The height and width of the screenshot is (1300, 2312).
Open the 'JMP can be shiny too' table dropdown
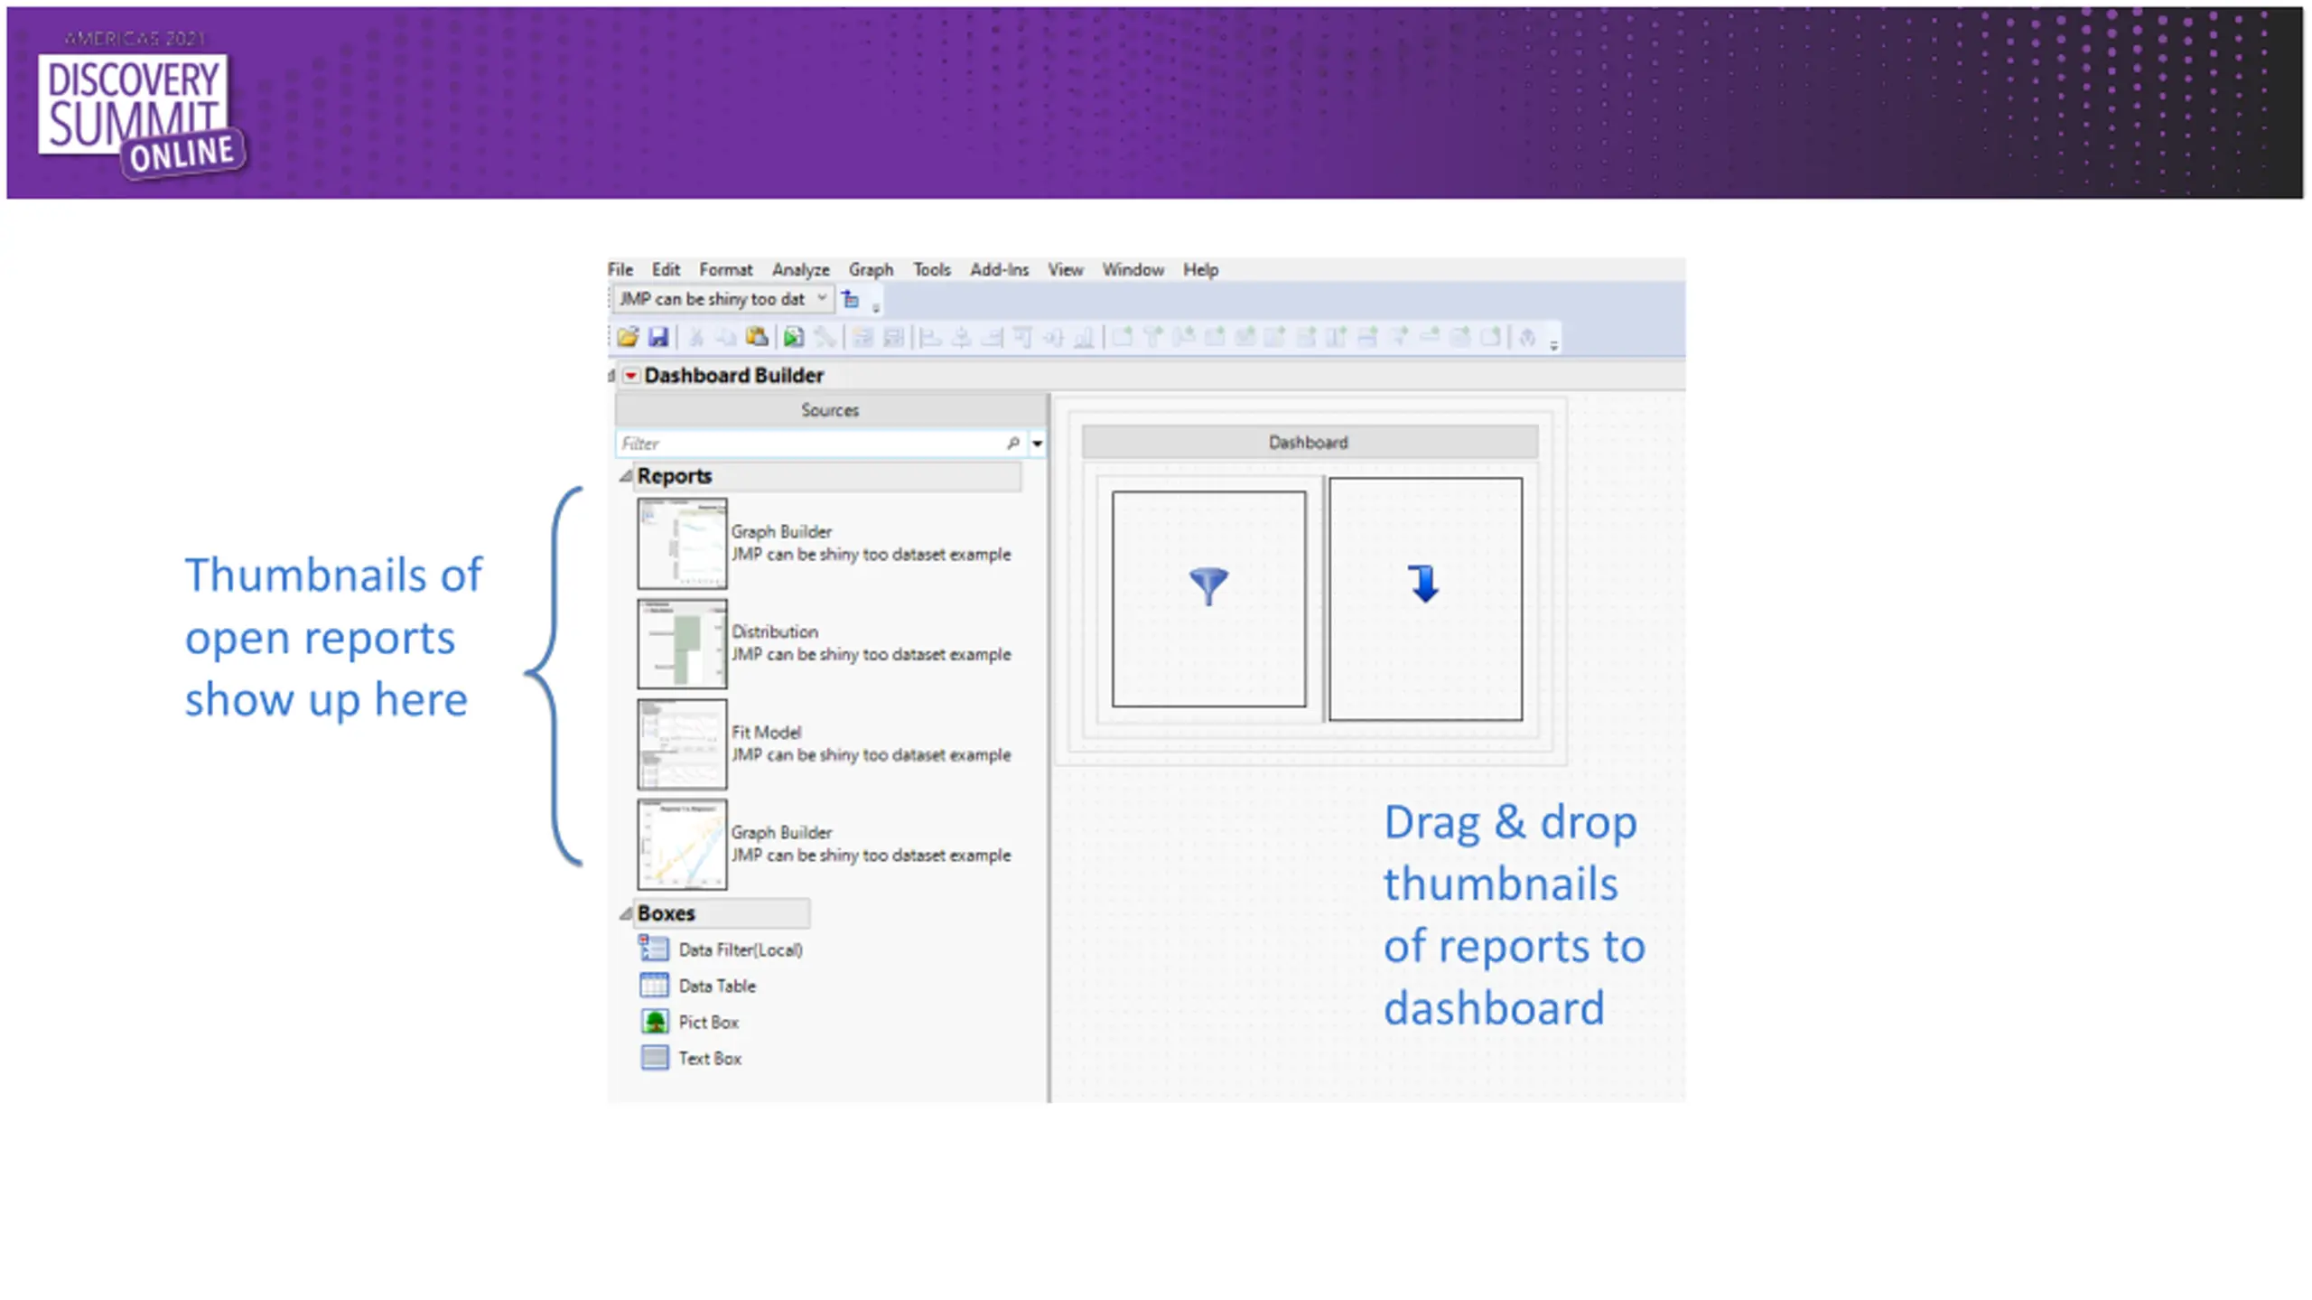click(821, 298)
